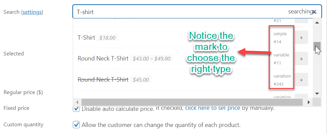327x134 pixels.
Task: Click the scroll up arrow in results
Action: coord(317,23)
